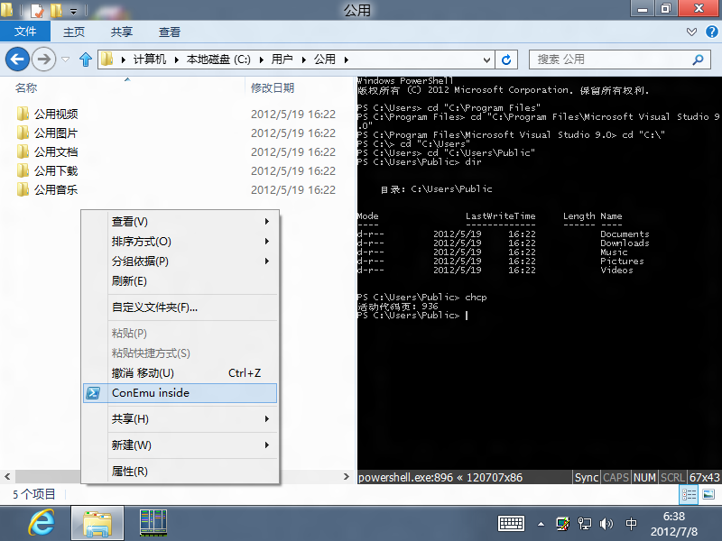Expand breadcrumb arrow after 用户
The height and width of the screenshot is (541, 722).
[304, 60]
